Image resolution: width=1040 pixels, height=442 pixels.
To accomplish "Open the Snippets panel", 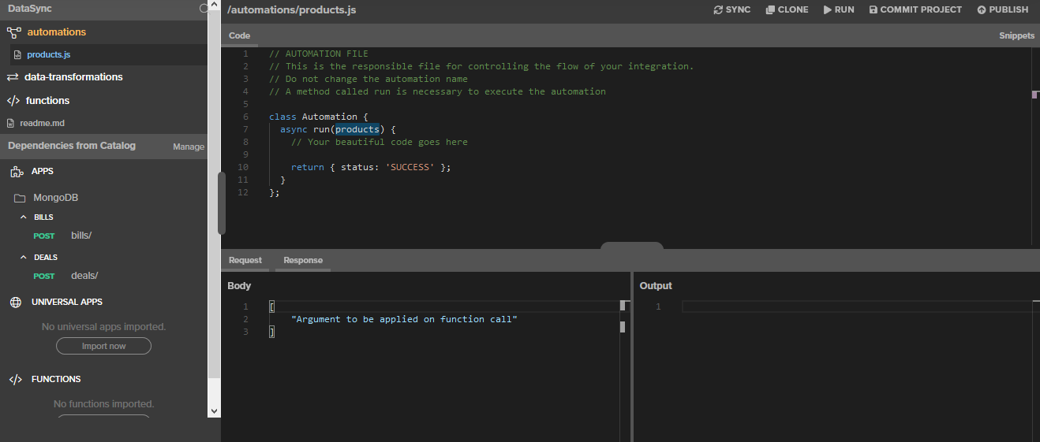I will click(x=1016, y=36).
